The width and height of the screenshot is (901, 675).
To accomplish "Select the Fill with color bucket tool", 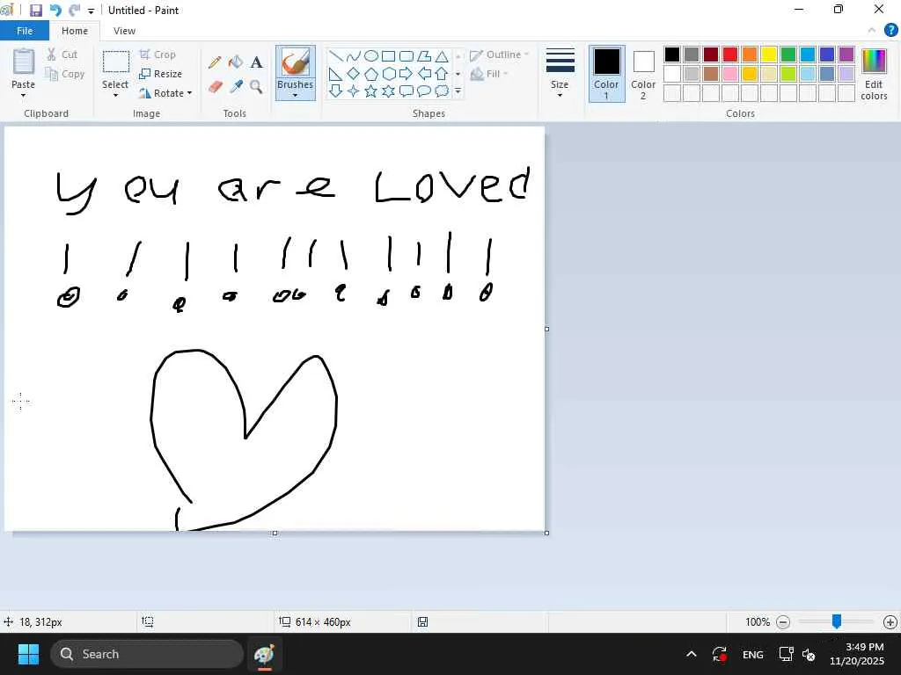I will click(236, 62).
